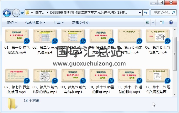Viewport: 179px width, 113px height.
Task: Minimize the Explorer window
Action: [x=154, y=3]
